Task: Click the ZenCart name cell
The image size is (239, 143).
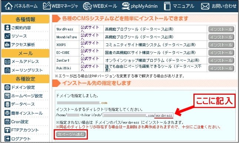Action: [x=67, y=60]
